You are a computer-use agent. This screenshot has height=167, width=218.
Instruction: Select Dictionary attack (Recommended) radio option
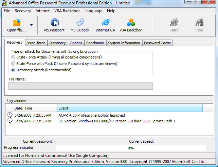13,70
